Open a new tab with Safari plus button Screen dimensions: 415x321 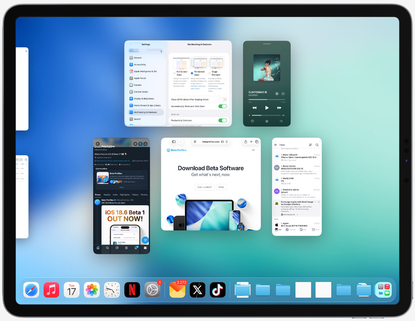click(251, 142)
